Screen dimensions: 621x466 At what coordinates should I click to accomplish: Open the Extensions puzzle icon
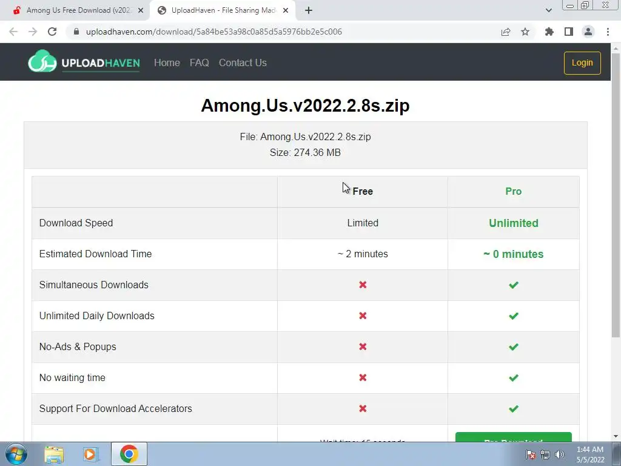pyautogui.click(x=549, y=32)
